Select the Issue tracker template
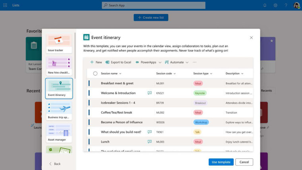This screenshot has height=170, width=302. (59, 44)
